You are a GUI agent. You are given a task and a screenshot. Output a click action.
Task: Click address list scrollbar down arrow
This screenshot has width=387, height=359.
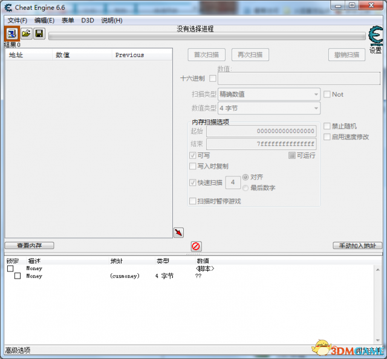tap(377, 340)
